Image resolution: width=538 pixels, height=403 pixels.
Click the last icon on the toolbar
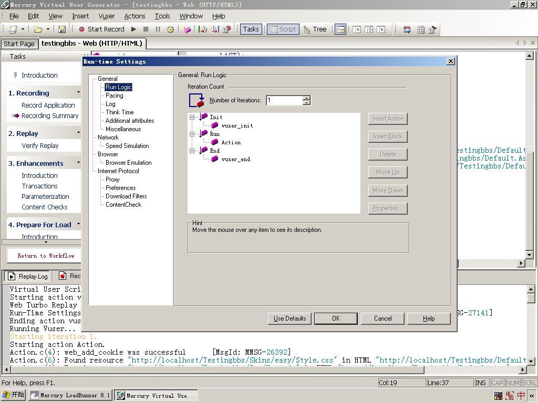(433, 29)
